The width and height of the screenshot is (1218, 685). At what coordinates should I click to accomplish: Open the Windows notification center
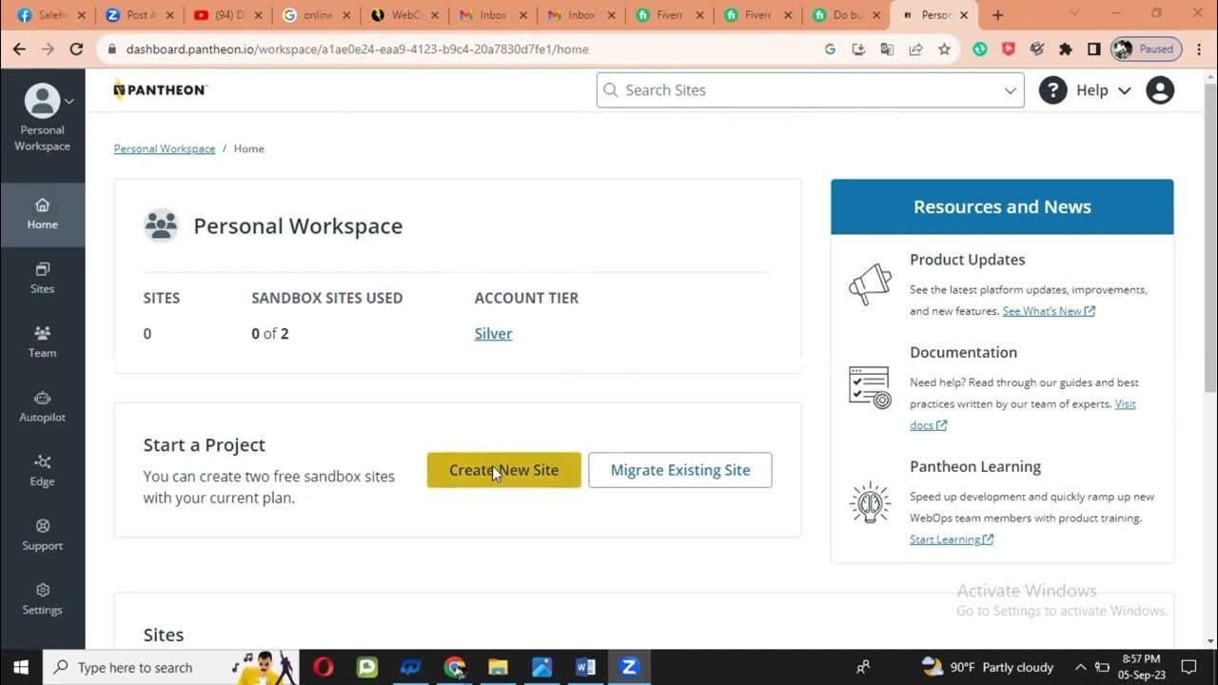tap(1189, 667)
